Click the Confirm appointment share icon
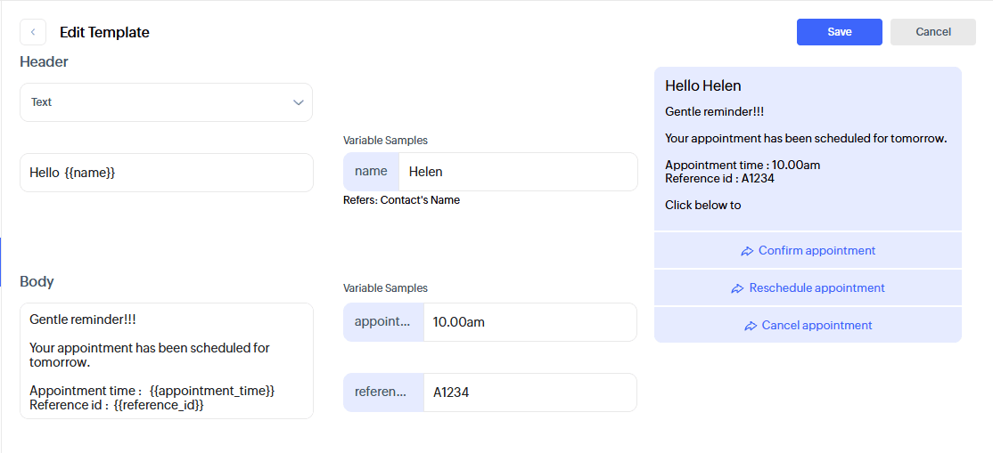This screenshot has height=453, width=993. [747, 251]
